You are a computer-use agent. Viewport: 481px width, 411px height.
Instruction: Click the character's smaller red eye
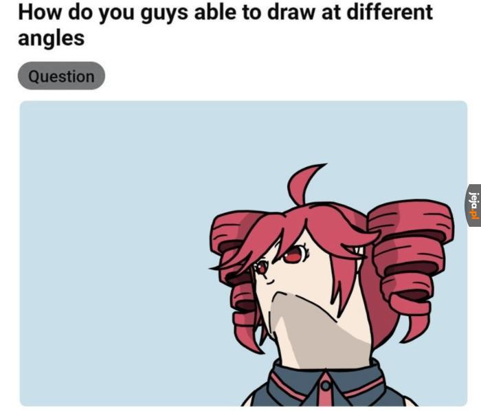click(261, 268)
